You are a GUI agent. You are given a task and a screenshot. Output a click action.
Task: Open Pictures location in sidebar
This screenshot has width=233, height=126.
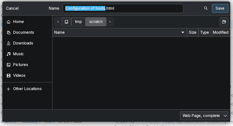click(27, 65)
